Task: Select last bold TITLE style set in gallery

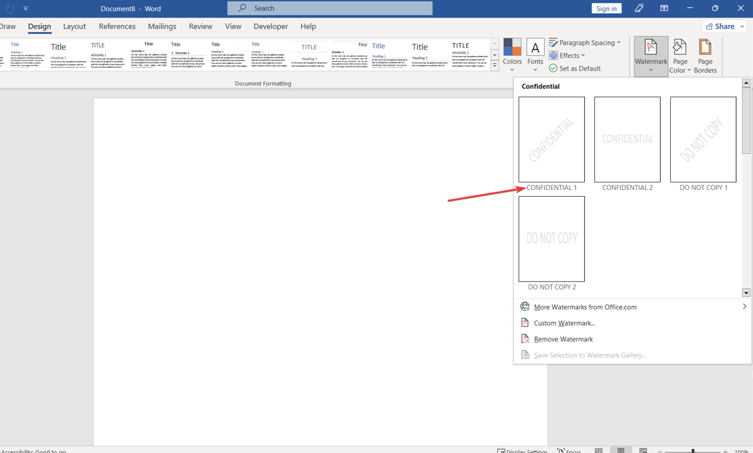Action: click(469, 55)
